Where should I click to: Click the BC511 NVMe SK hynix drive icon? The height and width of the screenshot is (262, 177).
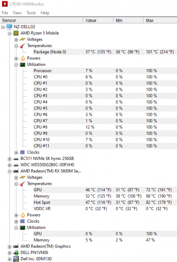coord(16,159)
